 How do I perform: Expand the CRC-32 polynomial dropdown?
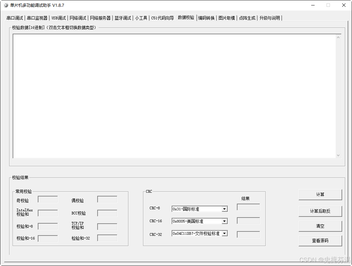click(x=224, y=233)
